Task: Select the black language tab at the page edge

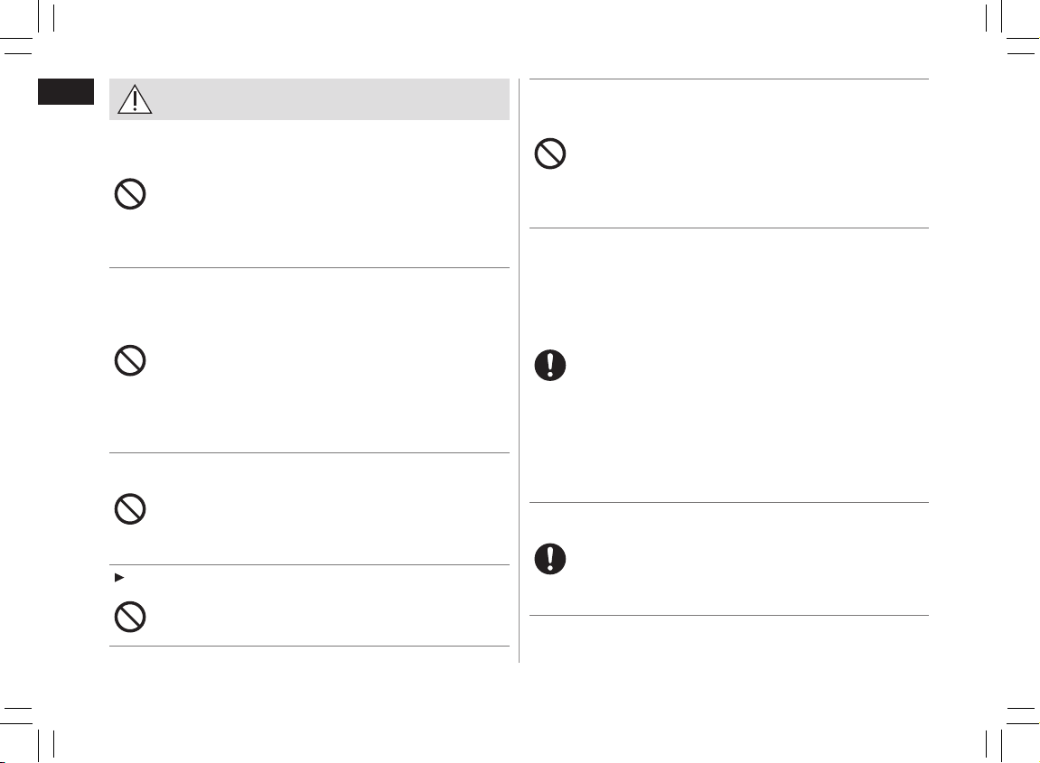Action: tap(66, 91)
